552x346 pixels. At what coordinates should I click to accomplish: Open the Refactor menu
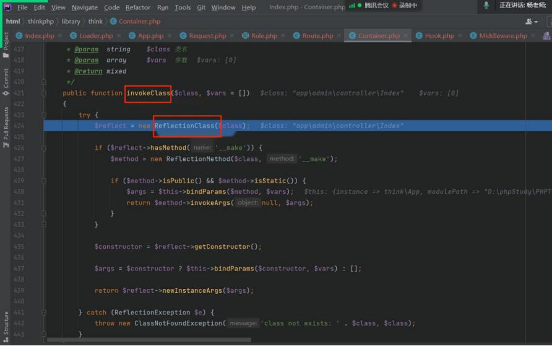137,7
